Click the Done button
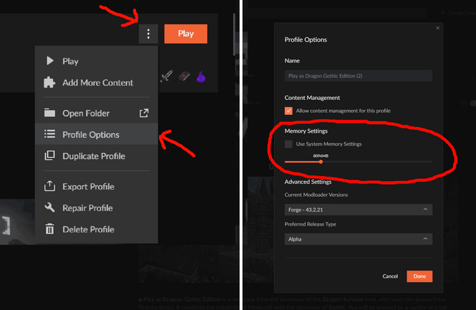This screenshot has height=310, width=476. tap(420, 277)
